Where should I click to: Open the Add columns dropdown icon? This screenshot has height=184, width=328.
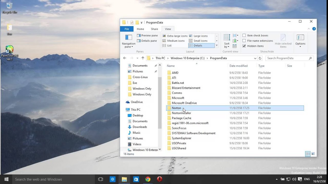pos(235,41)
